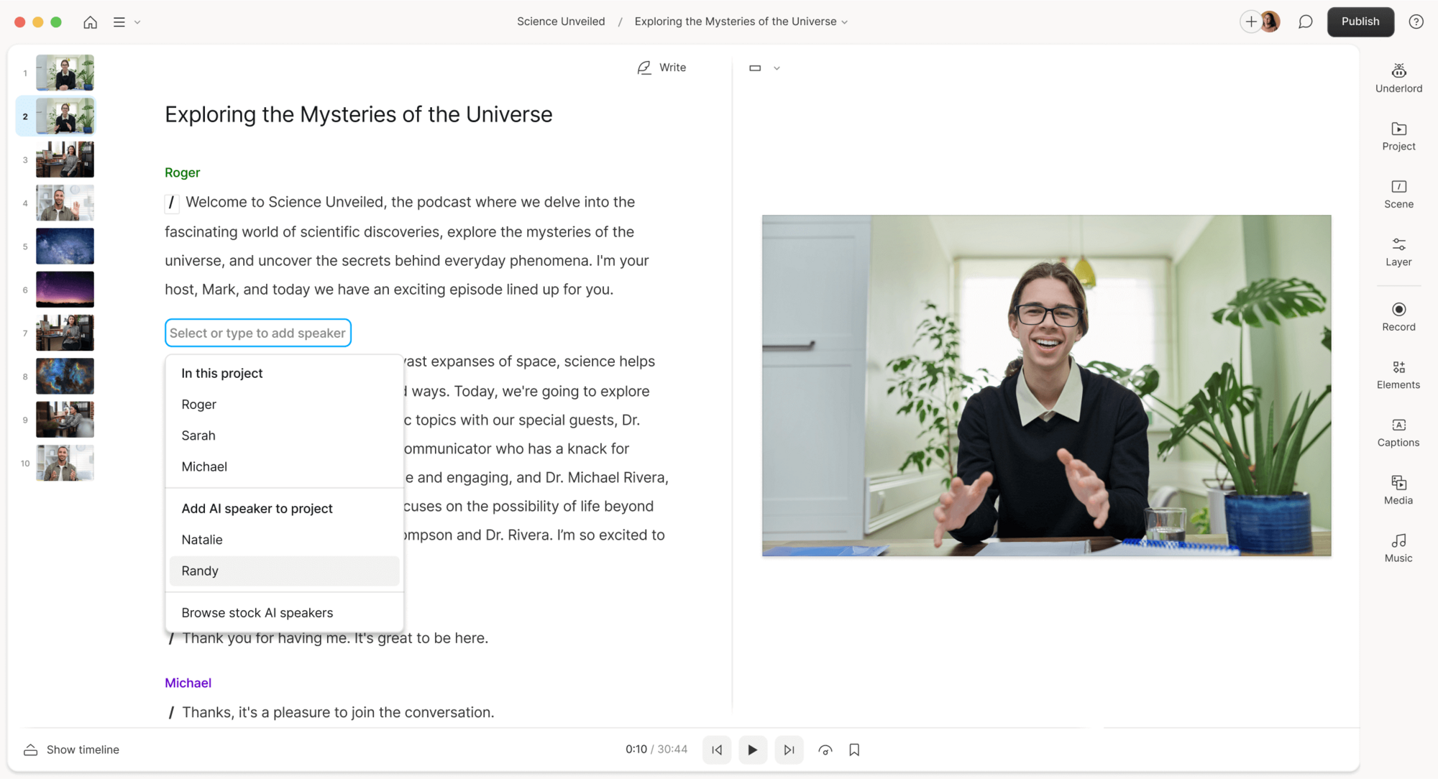Open the Captions panel
The height and width of the screenshot is (779, 1438).
(x=1398, y=432)
